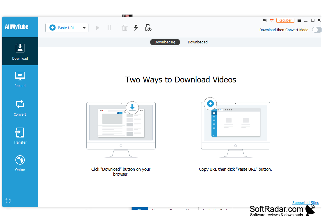
Task: Click the 'Click "Download" button on your browser.' caption
Action: 121,172
